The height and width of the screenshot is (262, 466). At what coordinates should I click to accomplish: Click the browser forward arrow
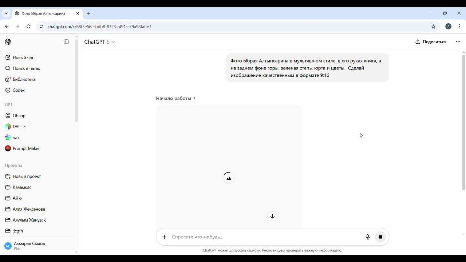(17, 27)
